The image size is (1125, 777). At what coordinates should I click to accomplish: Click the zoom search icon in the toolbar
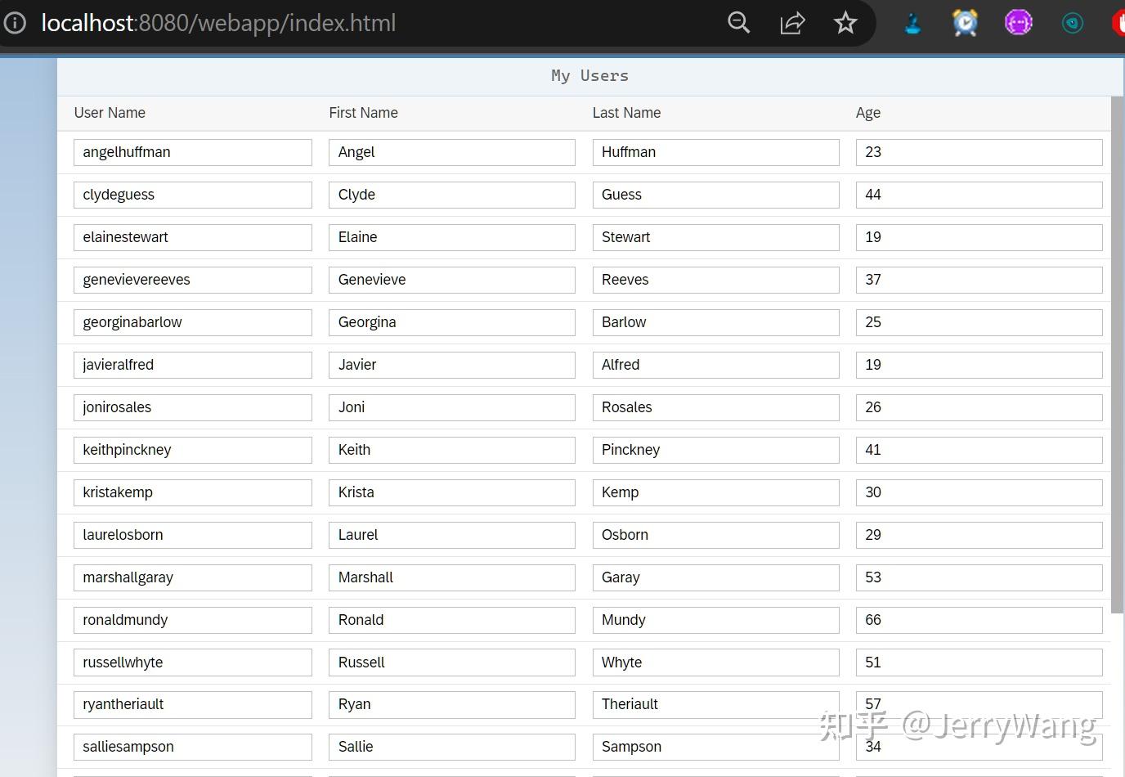click(x=738, y=23)
